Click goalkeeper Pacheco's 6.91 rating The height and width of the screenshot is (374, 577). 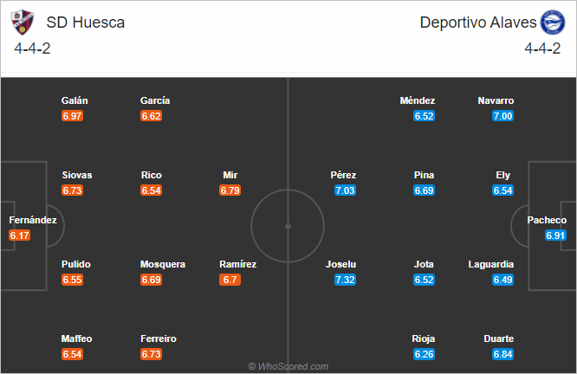coord(555,235)
